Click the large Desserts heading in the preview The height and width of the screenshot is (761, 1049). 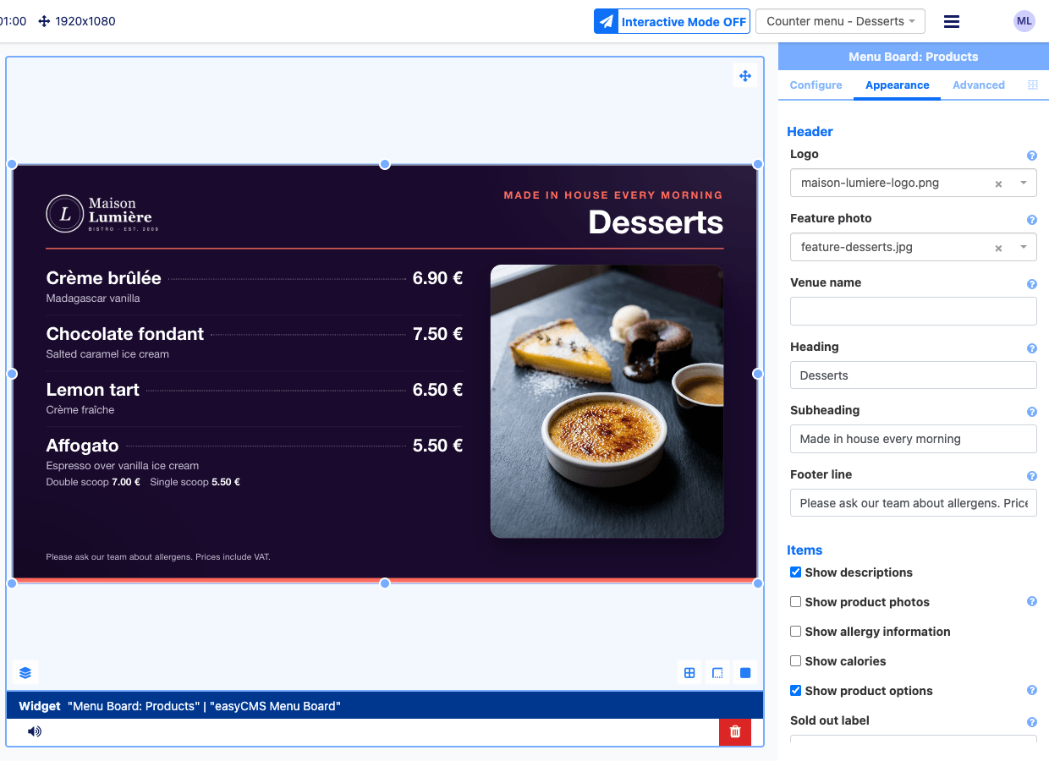click(x=656, y=222)
